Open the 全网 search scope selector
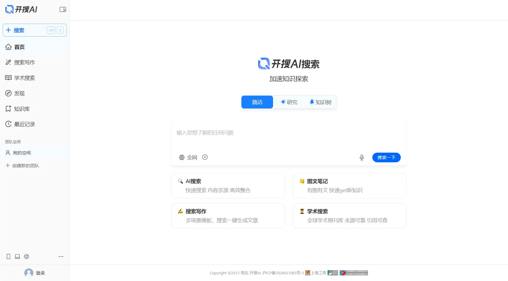This screenshot has width=508, height=281. 188,157
